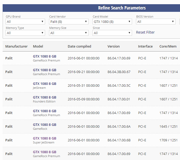Viewport: 180px width, 160px height.
Task: Open the Memory Type dropdown
Action: [x=25, y=33]
